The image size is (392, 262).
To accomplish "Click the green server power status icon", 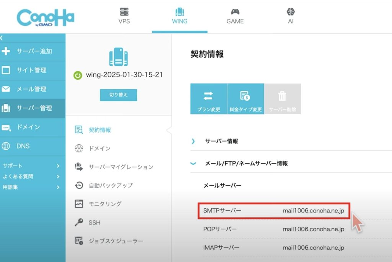I will (x=78, y=75).
